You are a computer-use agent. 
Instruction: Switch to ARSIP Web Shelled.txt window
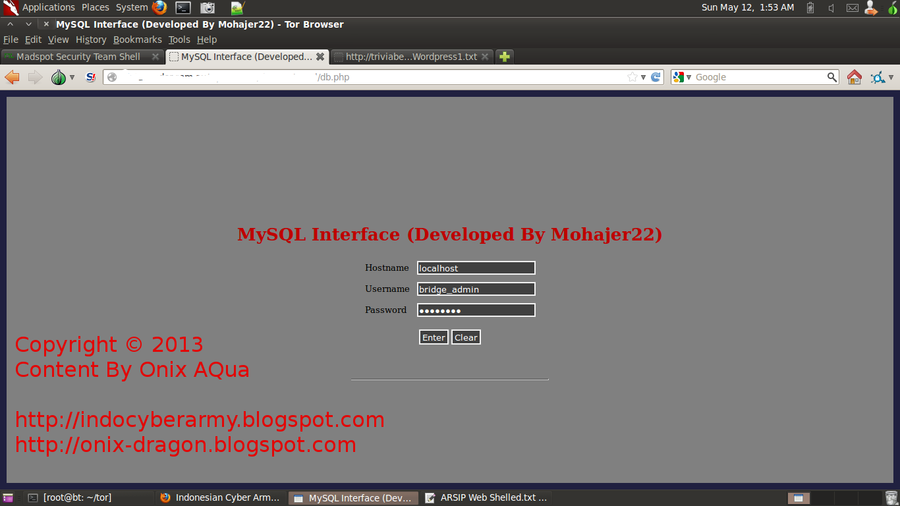[486, 498]
